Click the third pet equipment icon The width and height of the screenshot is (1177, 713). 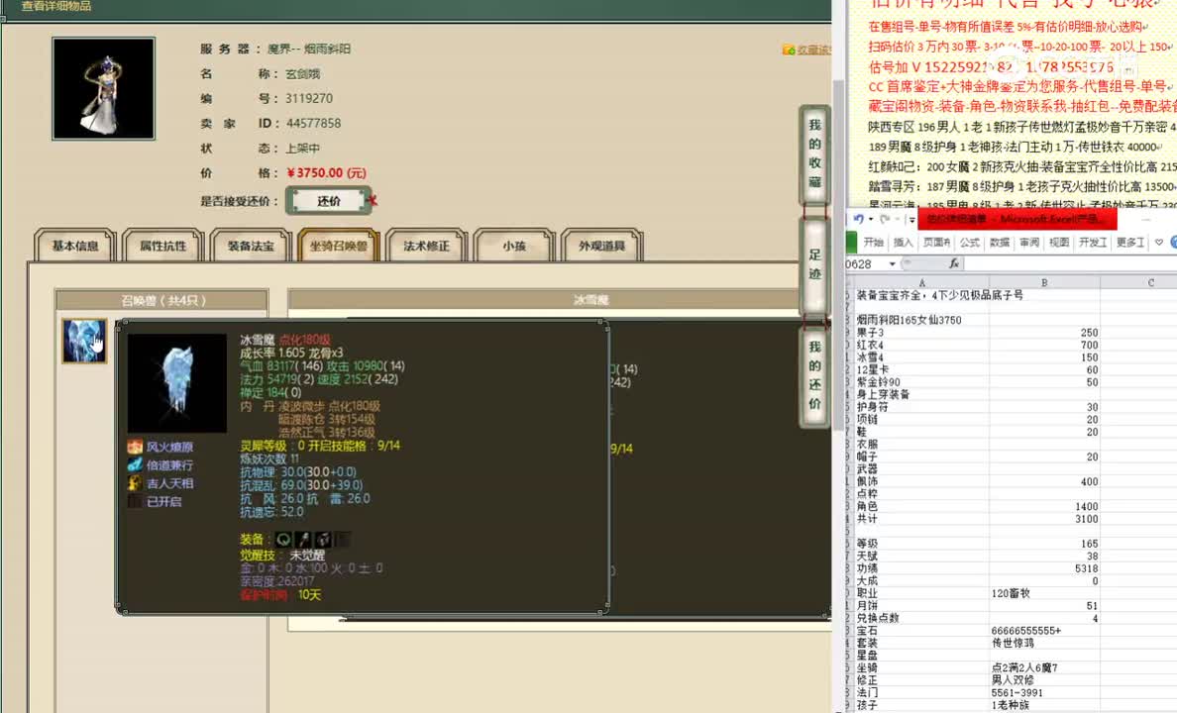click(x=323, y=539)
